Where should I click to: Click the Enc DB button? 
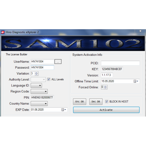click(80, 102)
